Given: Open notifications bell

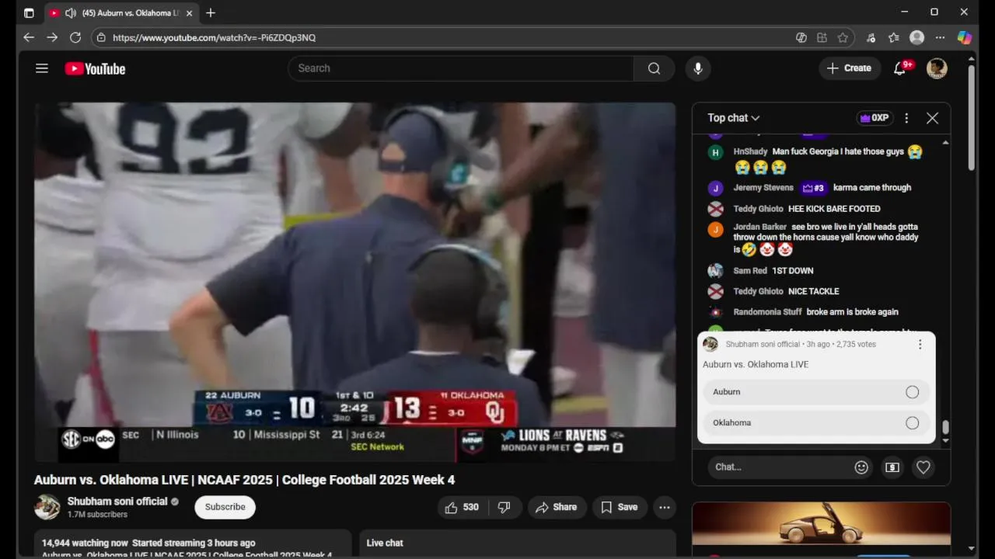Looking at the screenshot, I should pos(900,68).
